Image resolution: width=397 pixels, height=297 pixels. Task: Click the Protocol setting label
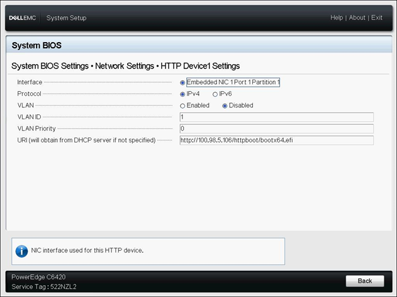coord(29,94)
